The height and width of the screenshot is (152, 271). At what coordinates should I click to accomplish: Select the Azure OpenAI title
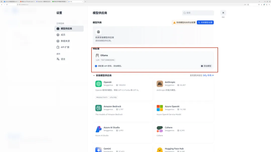[172, 106]
